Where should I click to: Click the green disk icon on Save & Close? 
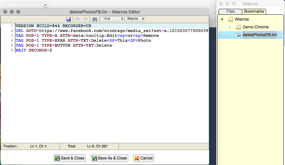pyautogui.click(x=57, y=158)
